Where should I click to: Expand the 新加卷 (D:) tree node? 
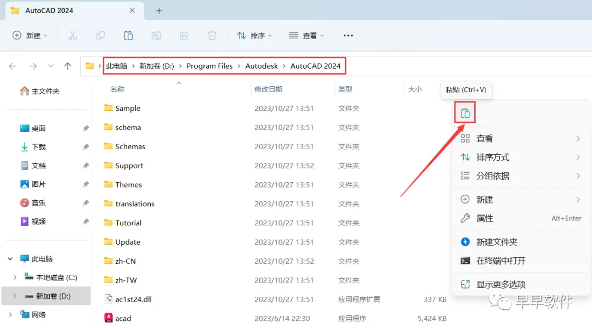pos(15,296)
